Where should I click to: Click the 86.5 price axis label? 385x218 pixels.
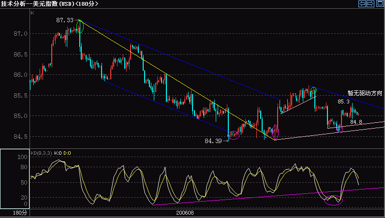tap(21, 54)
